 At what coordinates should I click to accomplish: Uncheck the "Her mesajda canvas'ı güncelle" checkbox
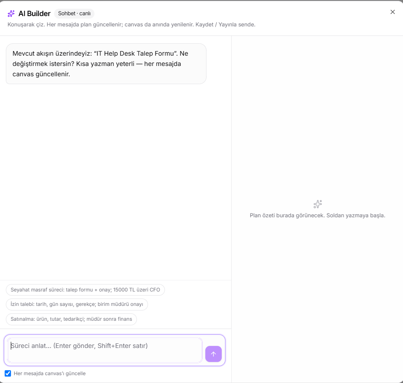tap(8, 373)
